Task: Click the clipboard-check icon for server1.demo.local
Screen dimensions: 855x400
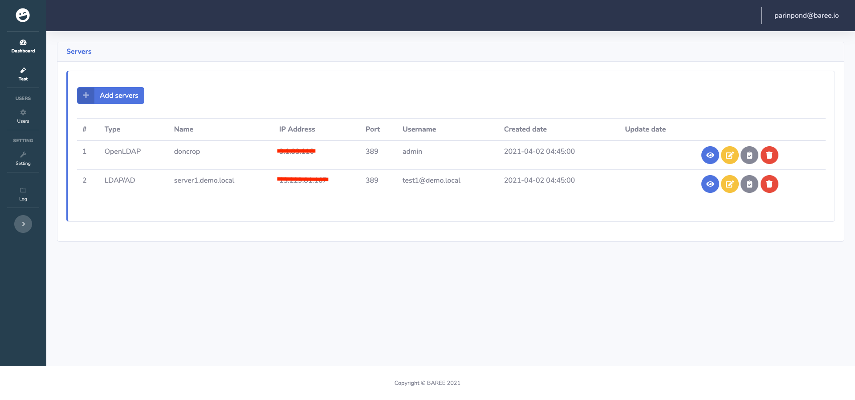Action: (x=749, y=184)
